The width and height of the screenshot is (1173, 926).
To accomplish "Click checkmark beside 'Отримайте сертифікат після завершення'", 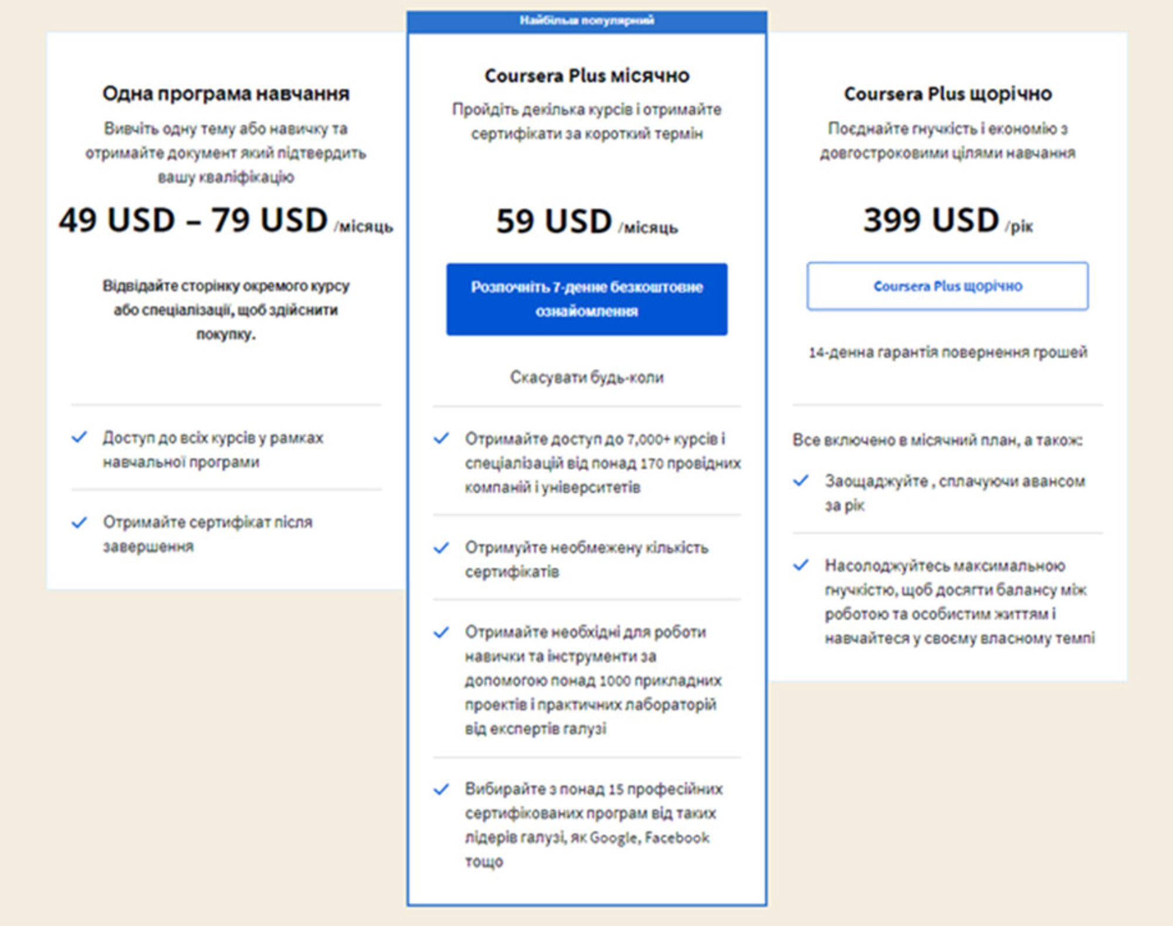I will pos(79,522).
